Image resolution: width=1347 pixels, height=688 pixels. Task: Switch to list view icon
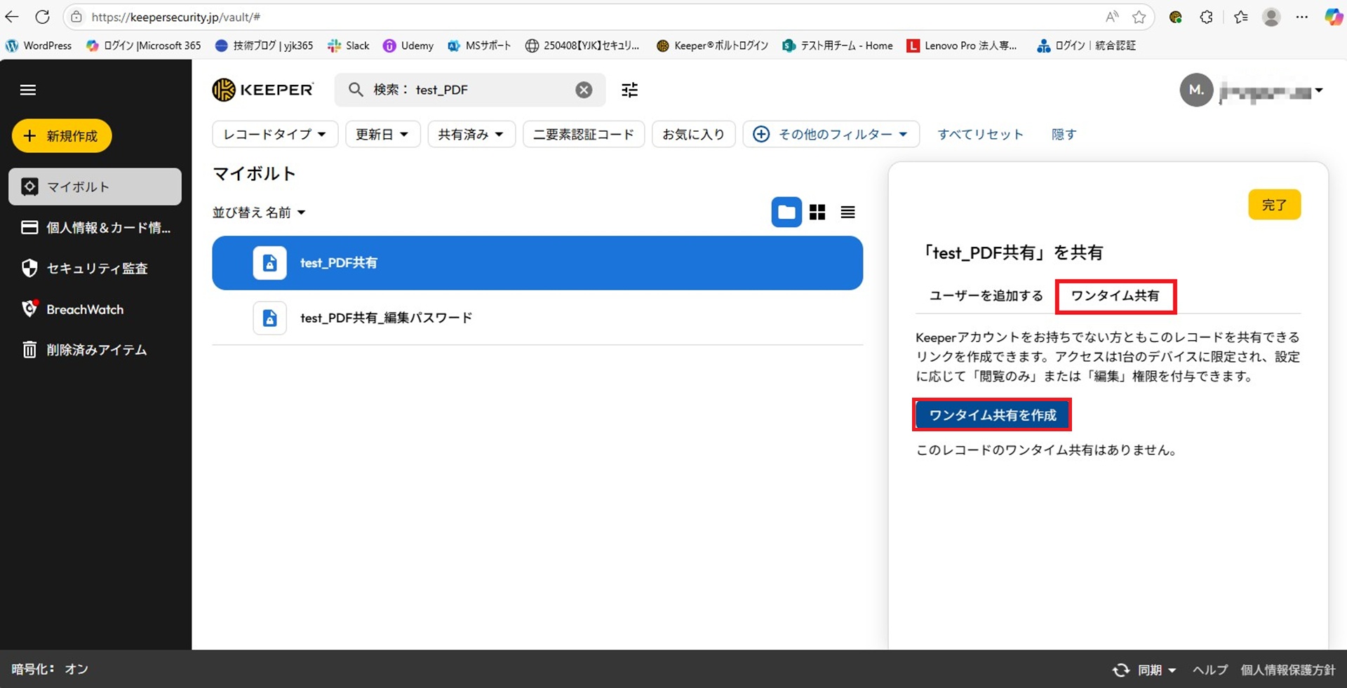pyautogui.click(x=847, y=213)
